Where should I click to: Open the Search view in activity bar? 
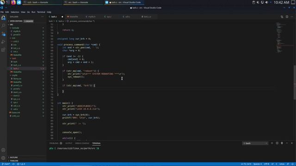[3, 26]
